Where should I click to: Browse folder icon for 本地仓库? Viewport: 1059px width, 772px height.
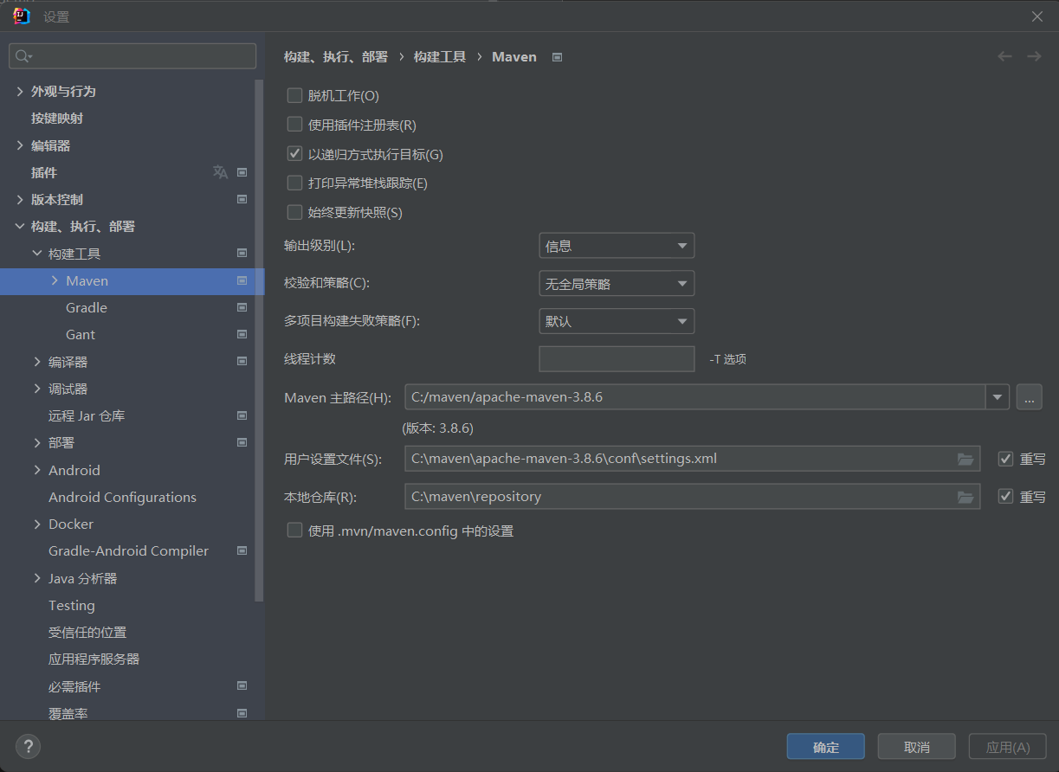pos(965,497)
